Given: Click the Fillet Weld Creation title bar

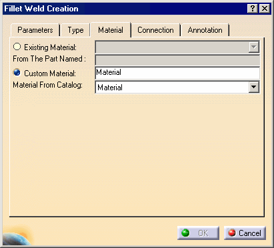Looking at the screenshot, I should pyautogui.click(x=125, y=9).
